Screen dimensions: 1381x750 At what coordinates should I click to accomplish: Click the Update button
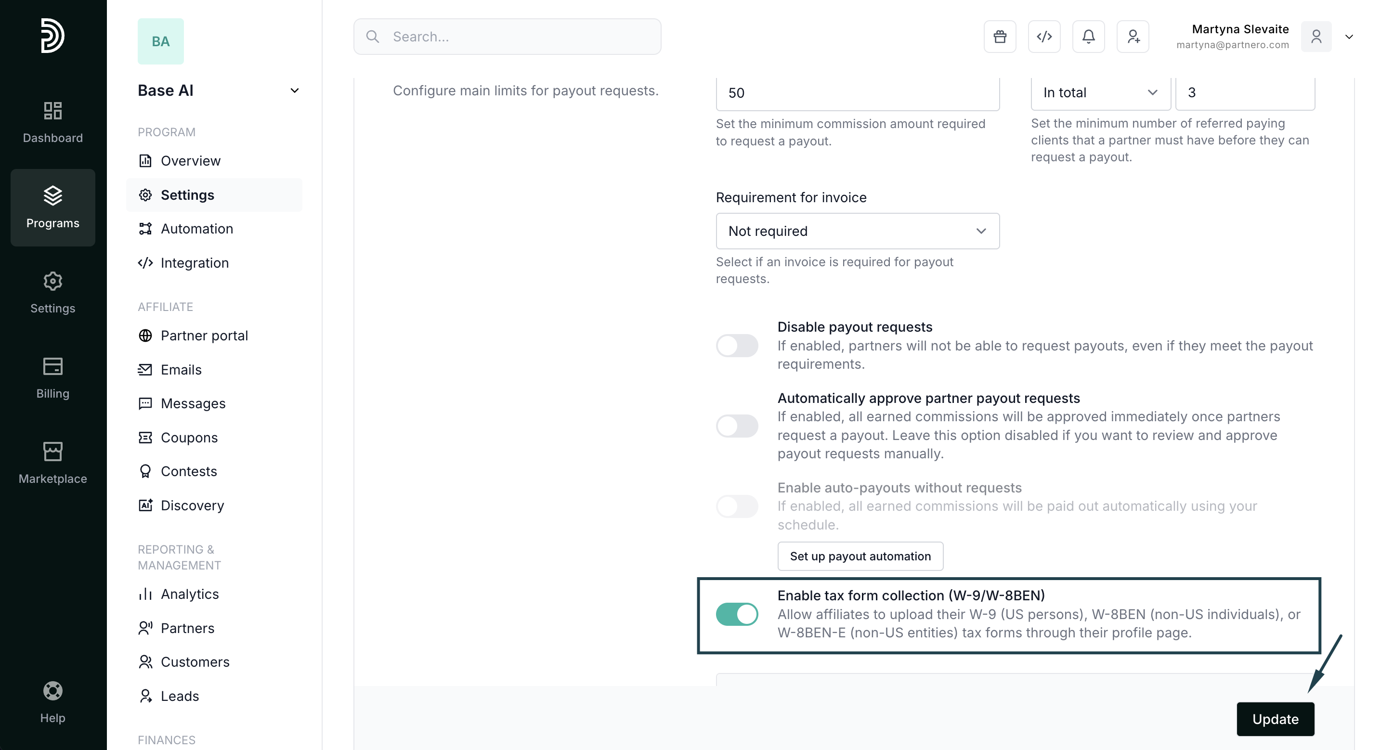click(1275, 719)
